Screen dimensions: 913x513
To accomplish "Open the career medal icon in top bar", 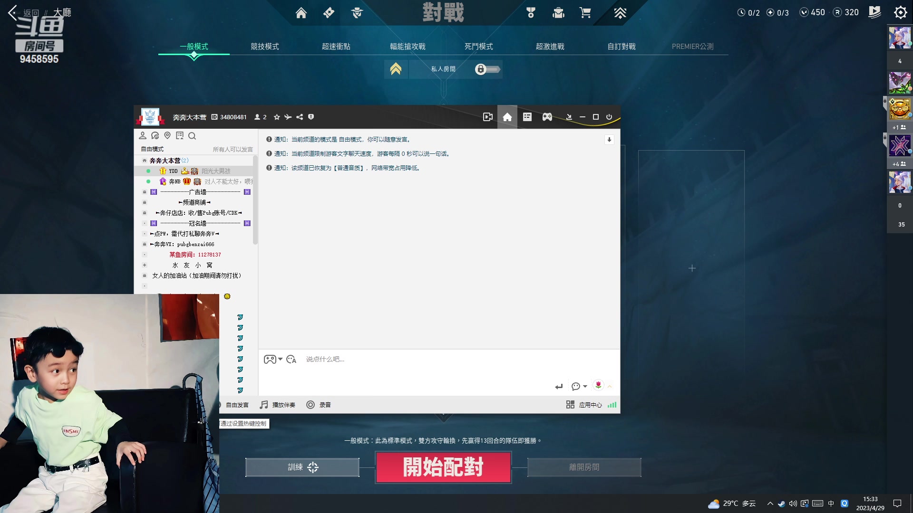I will (531, 13).
